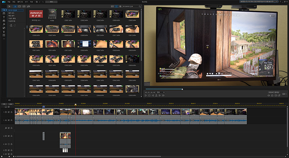Select the C0050.MP4 thumbnail
Image resolution: width=289 pixels, height=158 pixels.
click(132, 89)
